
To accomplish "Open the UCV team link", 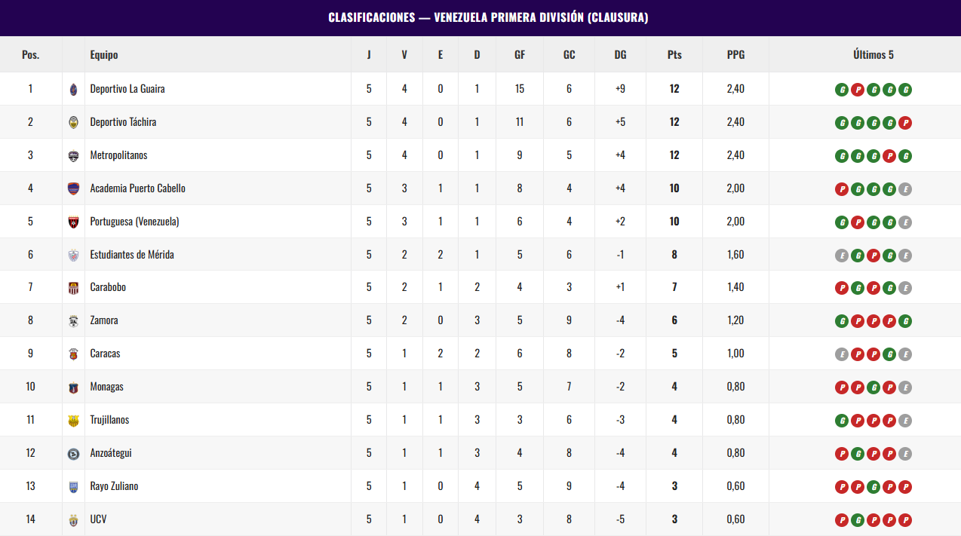I will point(98,519).
